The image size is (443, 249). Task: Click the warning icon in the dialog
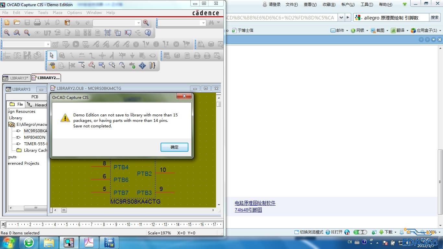coord(65,118)
